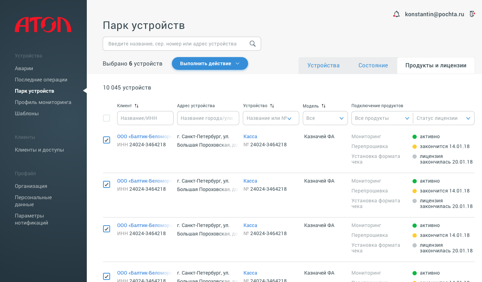Open the second row ООО «Балтик-Беломор» link
This screenshot has height=282, width=482.
pyautogui.click(x=144, y=181)
